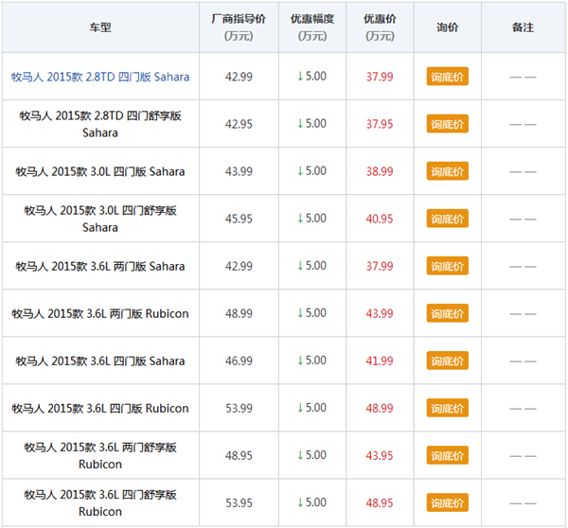Select model 牧马人 2015款 3.6L 四门版 Sahara
The width and height of the screenshot is (568, 528).
click(100, 361)
